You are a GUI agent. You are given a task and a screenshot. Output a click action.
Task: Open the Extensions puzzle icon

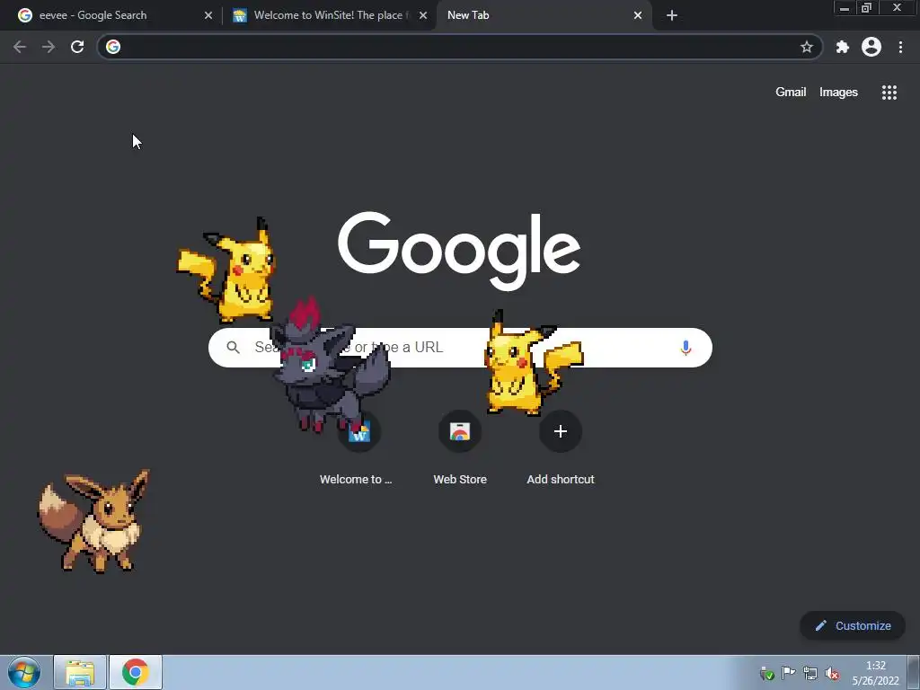(x=843, y=47)
